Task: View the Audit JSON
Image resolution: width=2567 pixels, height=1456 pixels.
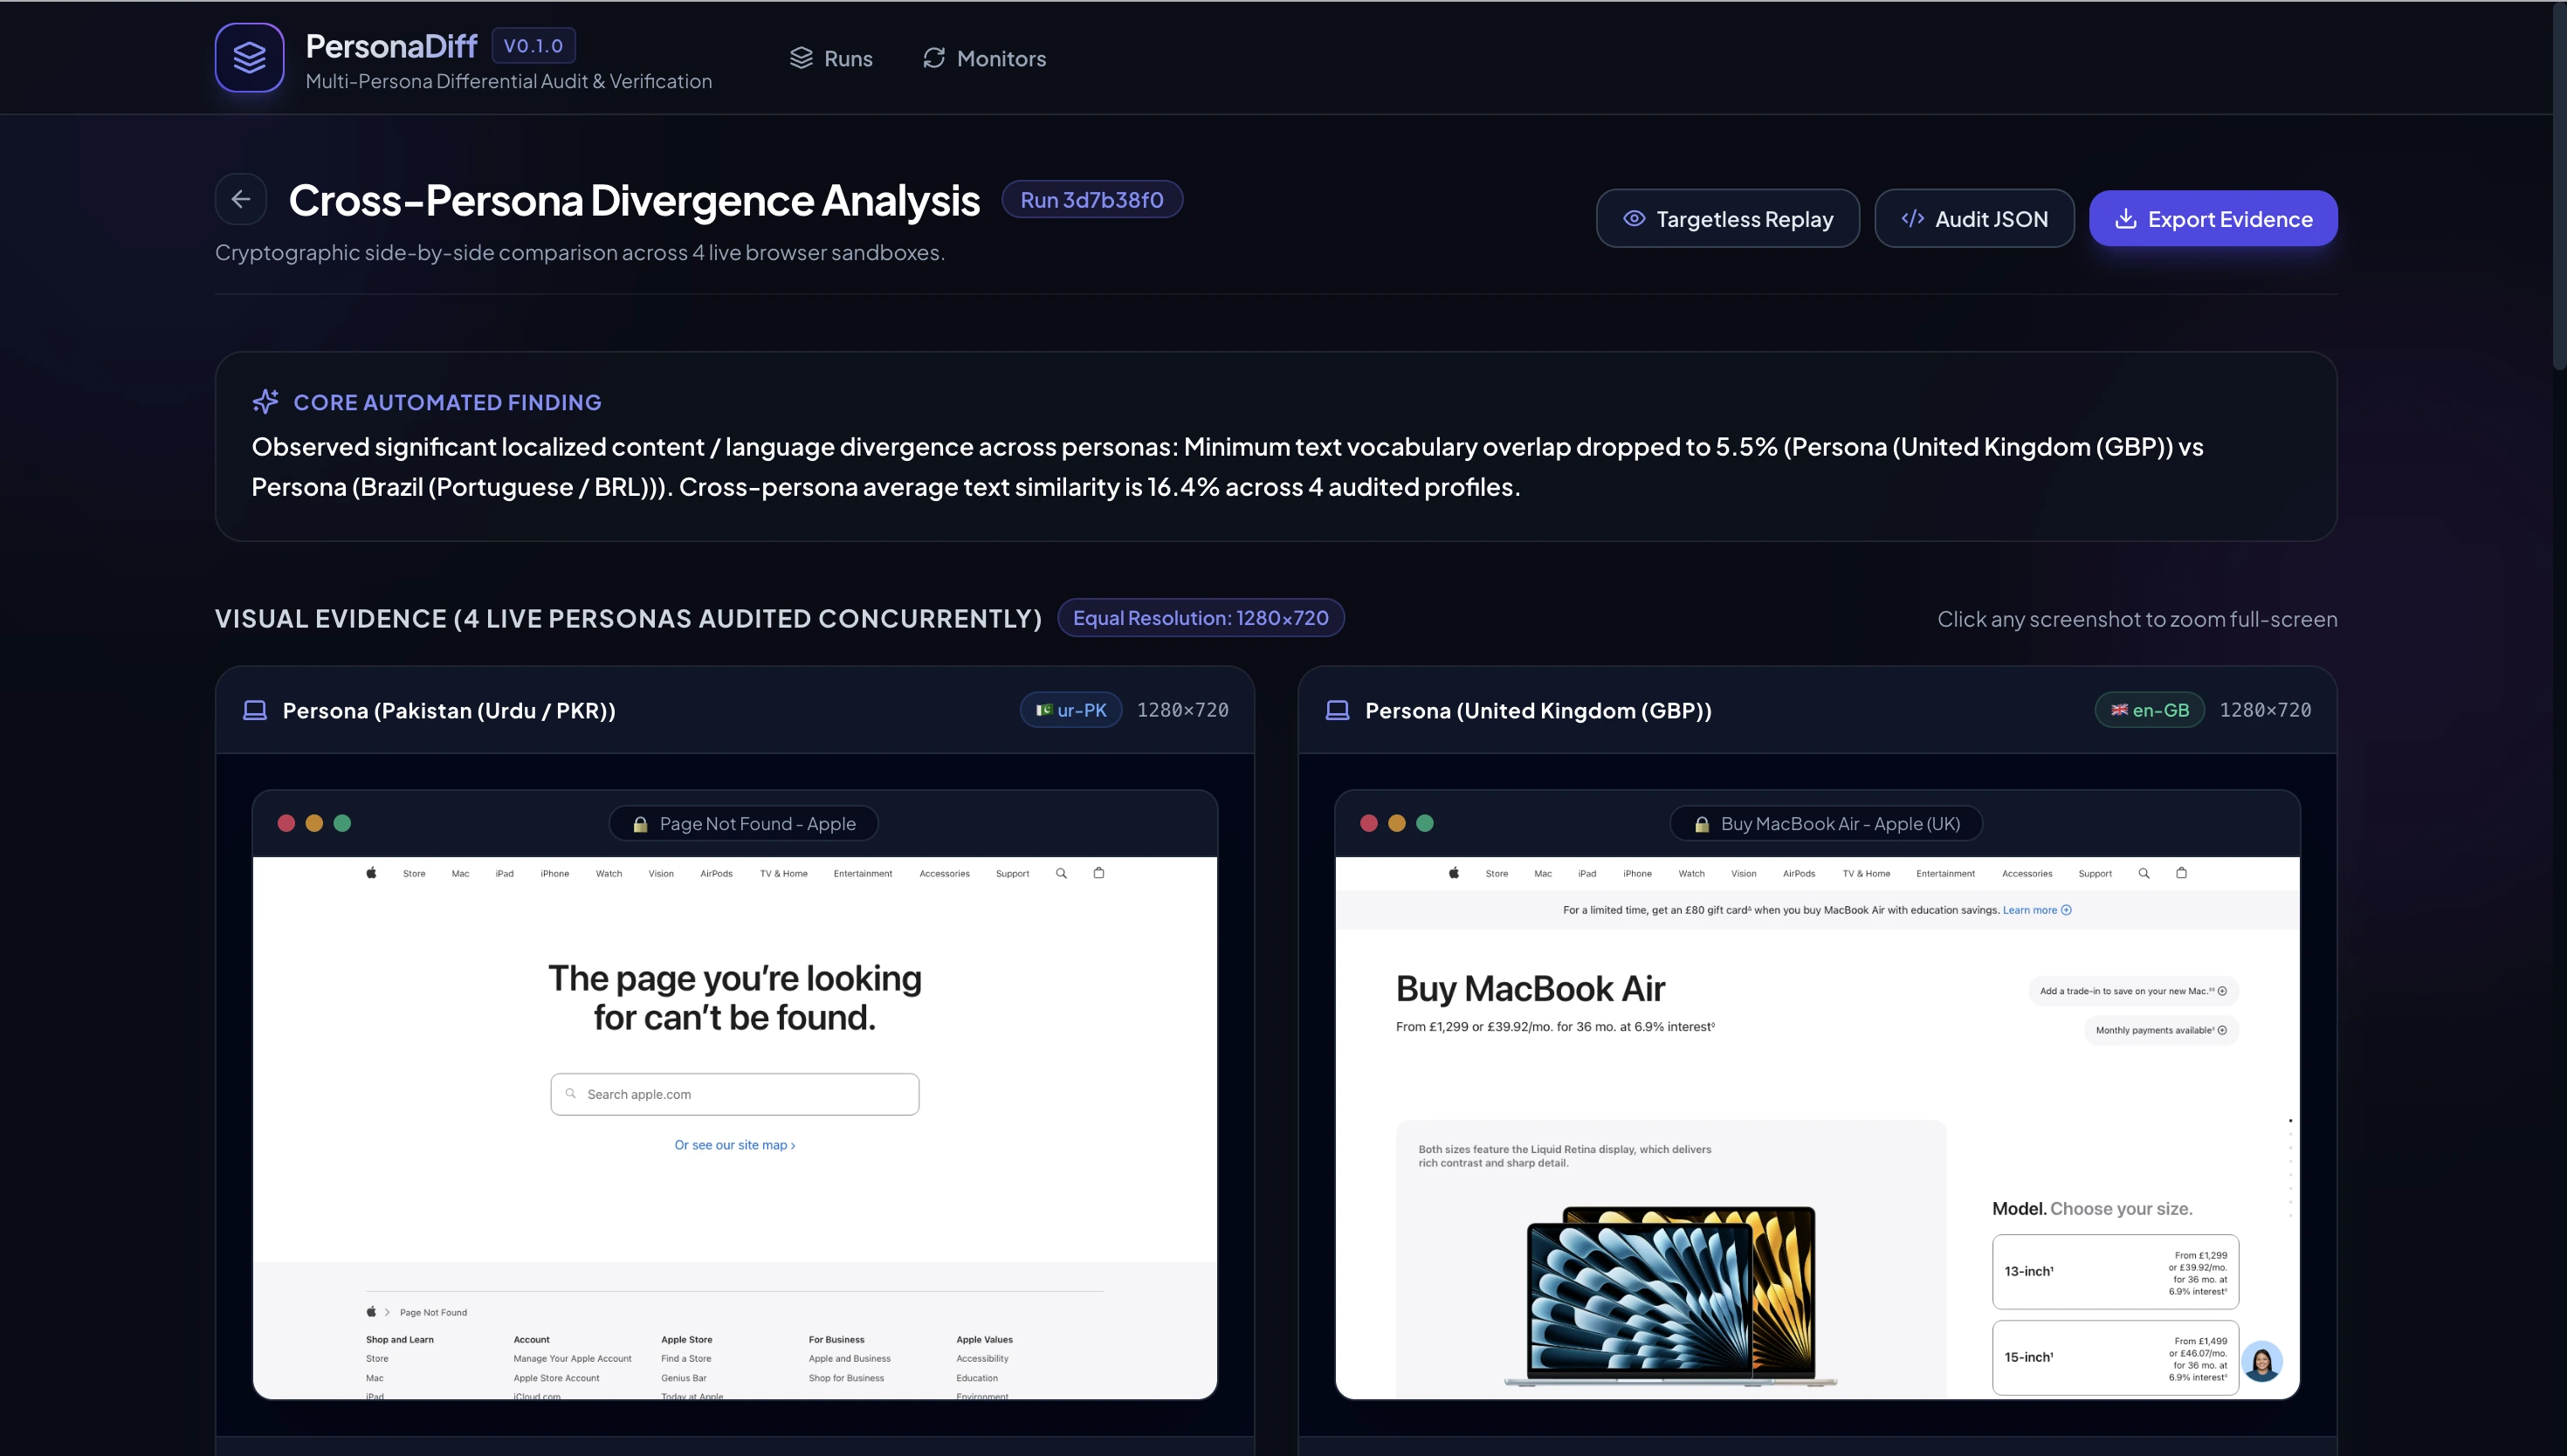Action: pos(1974,219)
